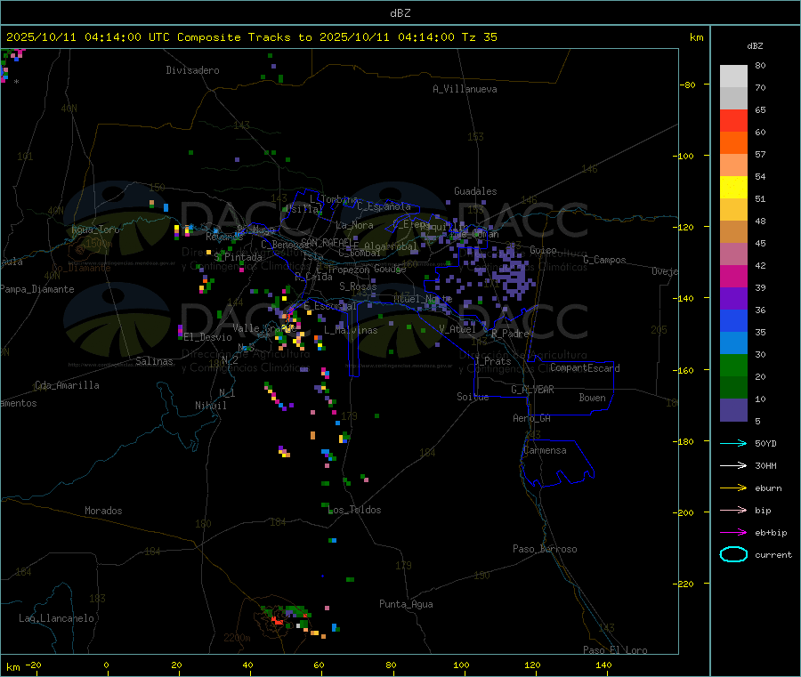Click the red radar echo cluster near 2200m
801x677 pixels.
278,621
